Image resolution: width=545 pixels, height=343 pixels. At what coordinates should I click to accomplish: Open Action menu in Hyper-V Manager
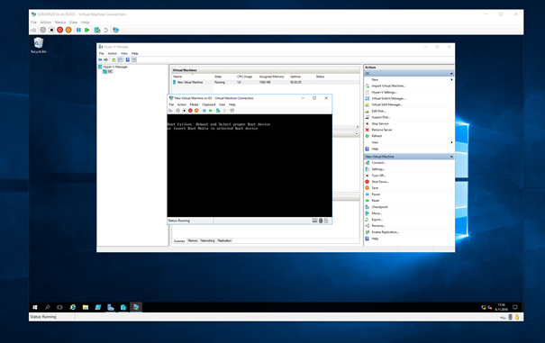[x=113, y=53]
